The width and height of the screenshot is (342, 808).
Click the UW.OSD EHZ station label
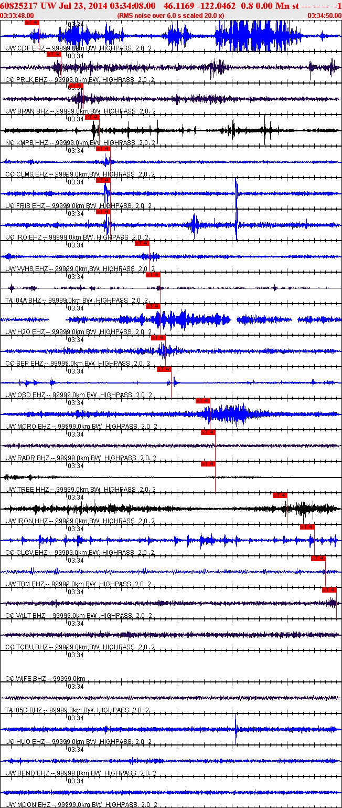25,395
